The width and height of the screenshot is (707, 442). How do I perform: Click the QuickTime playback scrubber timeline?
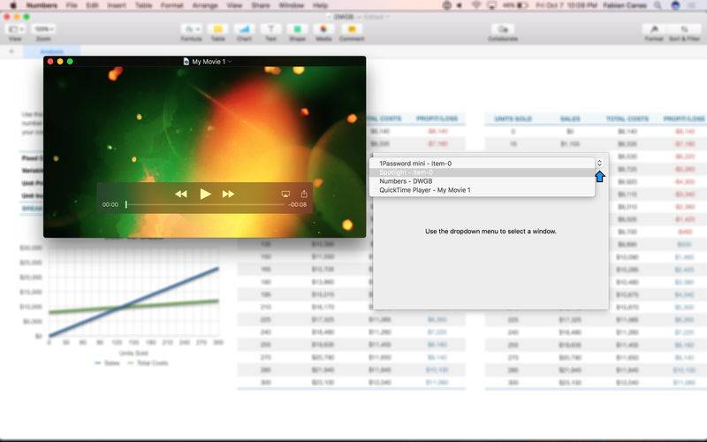205,205
